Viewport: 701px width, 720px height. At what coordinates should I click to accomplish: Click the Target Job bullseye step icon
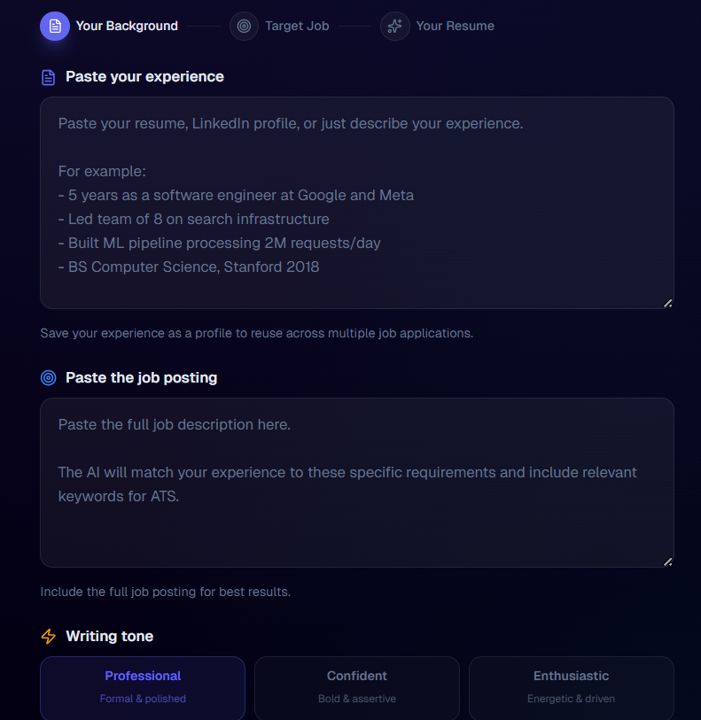244,26
